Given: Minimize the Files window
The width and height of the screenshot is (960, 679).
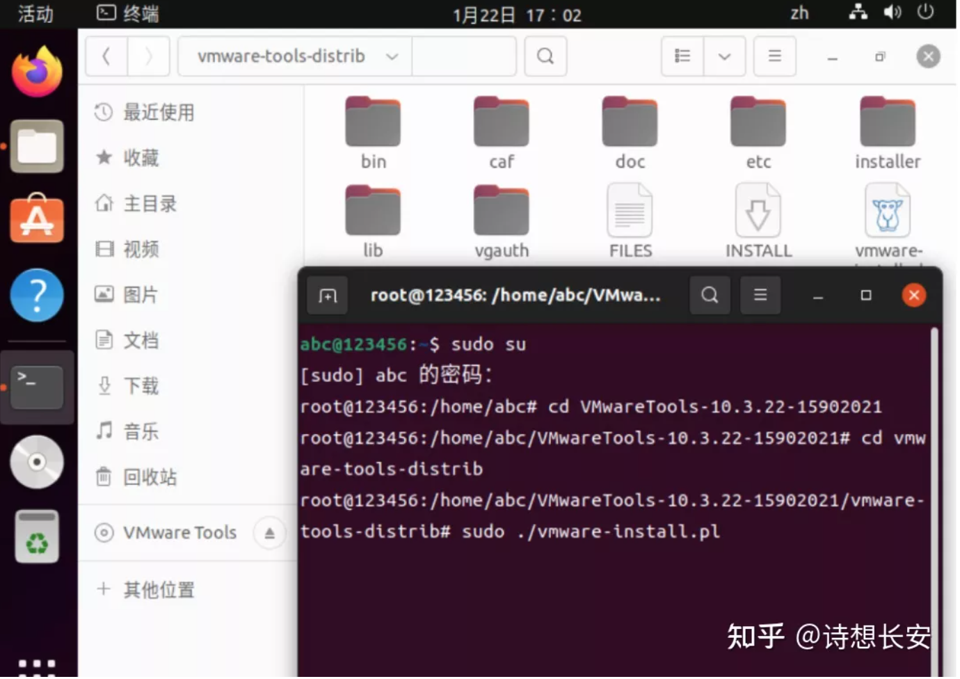Looking at the screenshot, I should [832, 57].
